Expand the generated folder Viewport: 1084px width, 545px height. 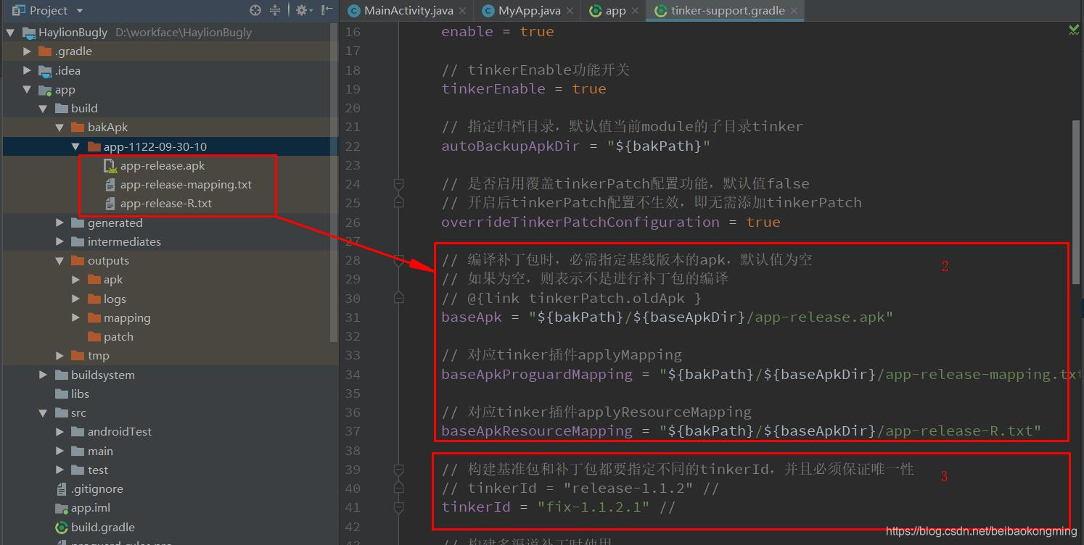pos(59,222)
